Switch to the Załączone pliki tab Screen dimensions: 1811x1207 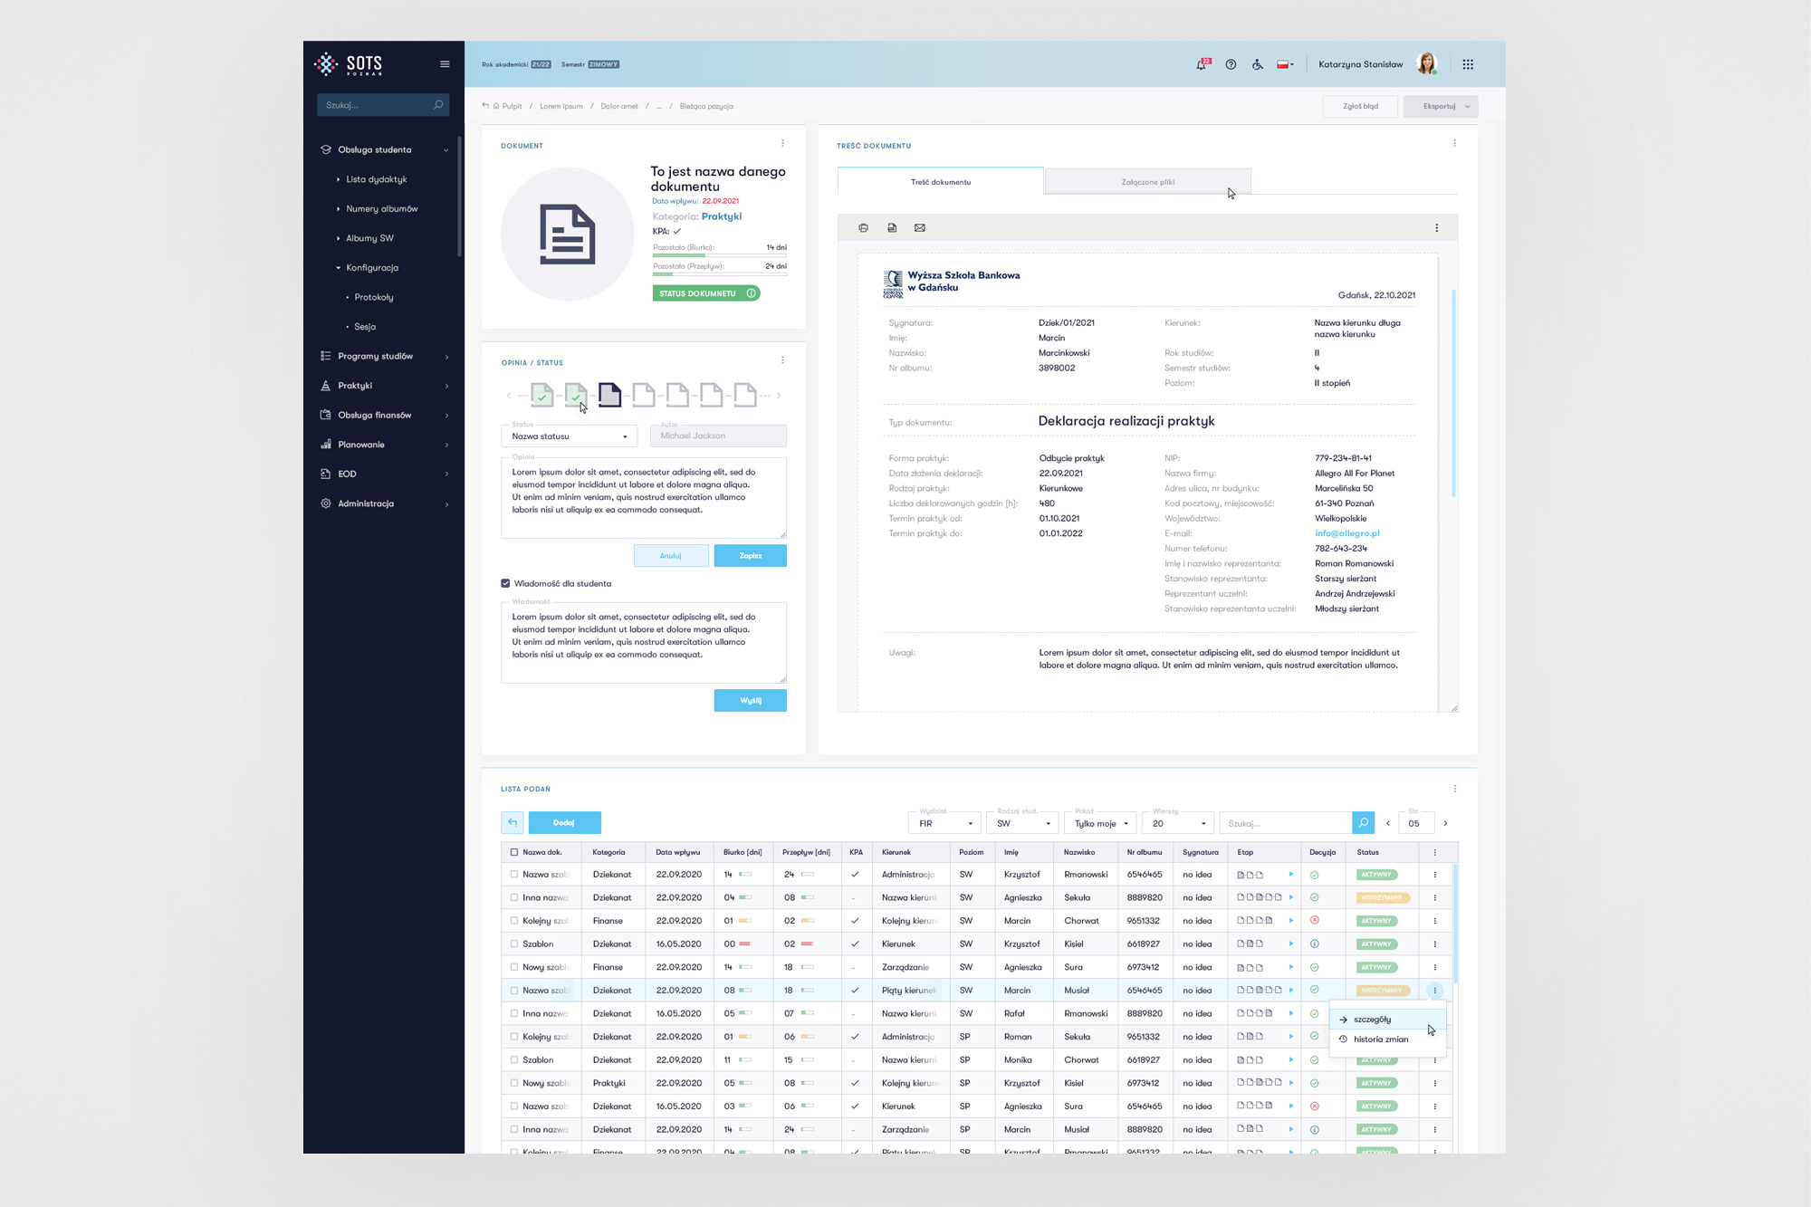tap(1147, 182)
